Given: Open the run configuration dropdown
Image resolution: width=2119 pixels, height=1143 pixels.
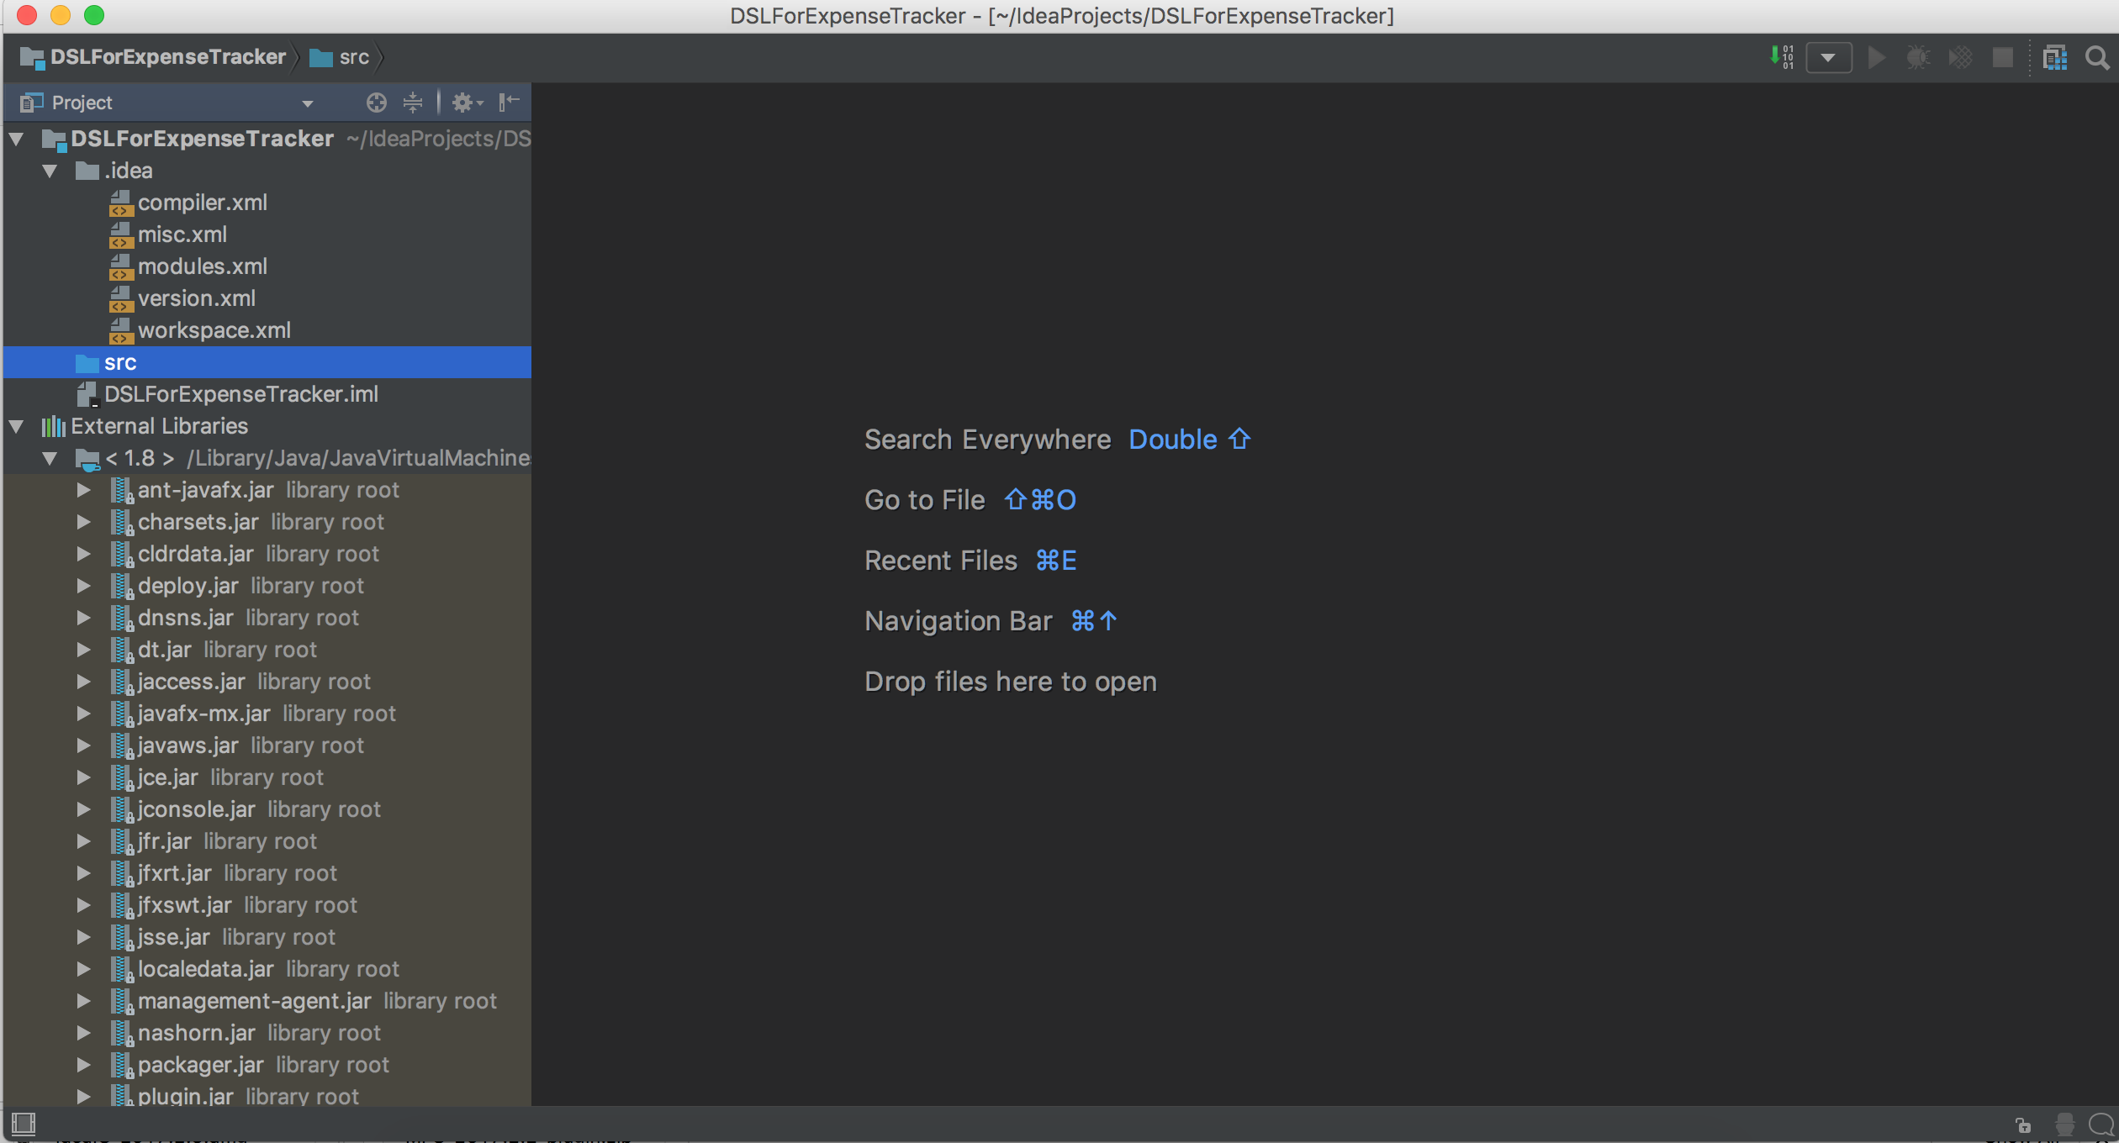Looking at the screenshot, I should click(1828, 57).
